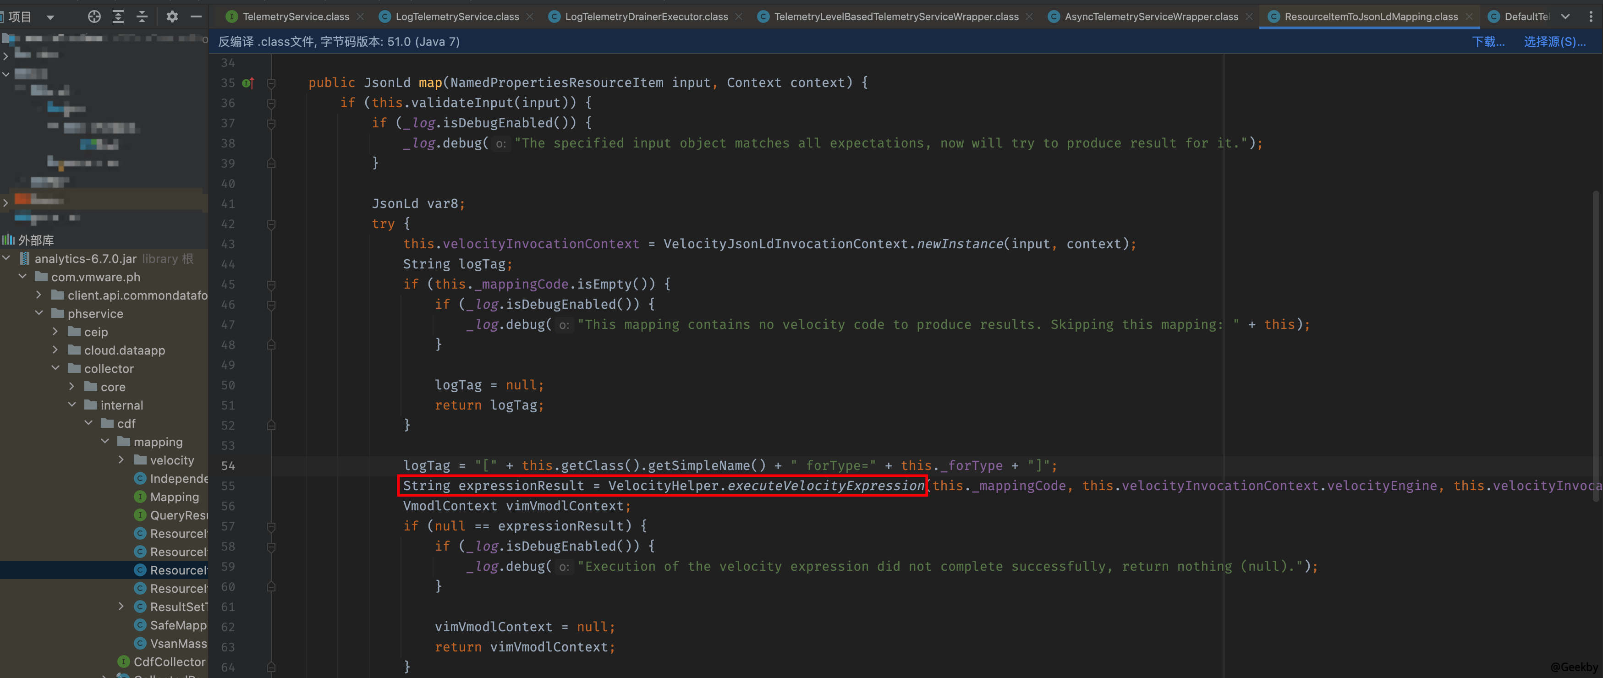Fold the map method at line 35
1603x678 pixels.
(271, 83)
